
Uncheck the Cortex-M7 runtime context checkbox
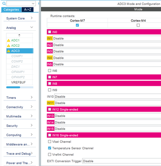coord(77,25)
